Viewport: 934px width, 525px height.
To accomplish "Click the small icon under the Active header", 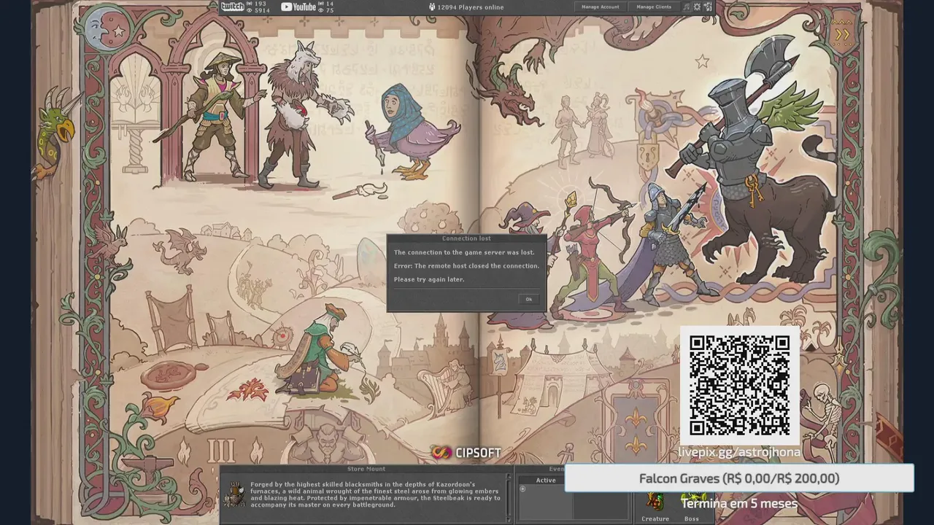I will click(x=522, y=489).
